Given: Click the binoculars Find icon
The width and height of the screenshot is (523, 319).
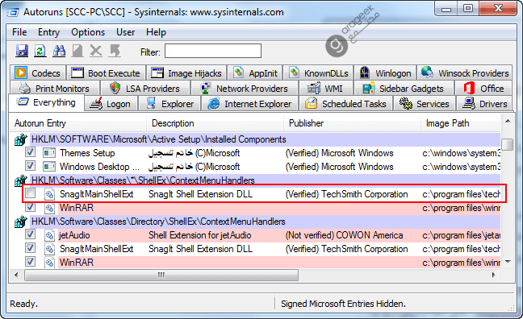Looking at the screenshot, I should point(59,51).
